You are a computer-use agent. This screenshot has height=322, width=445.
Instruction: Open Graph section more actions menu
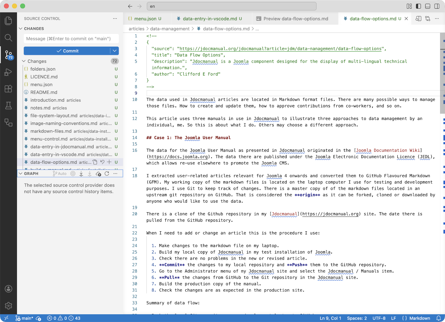click(115, 174)
